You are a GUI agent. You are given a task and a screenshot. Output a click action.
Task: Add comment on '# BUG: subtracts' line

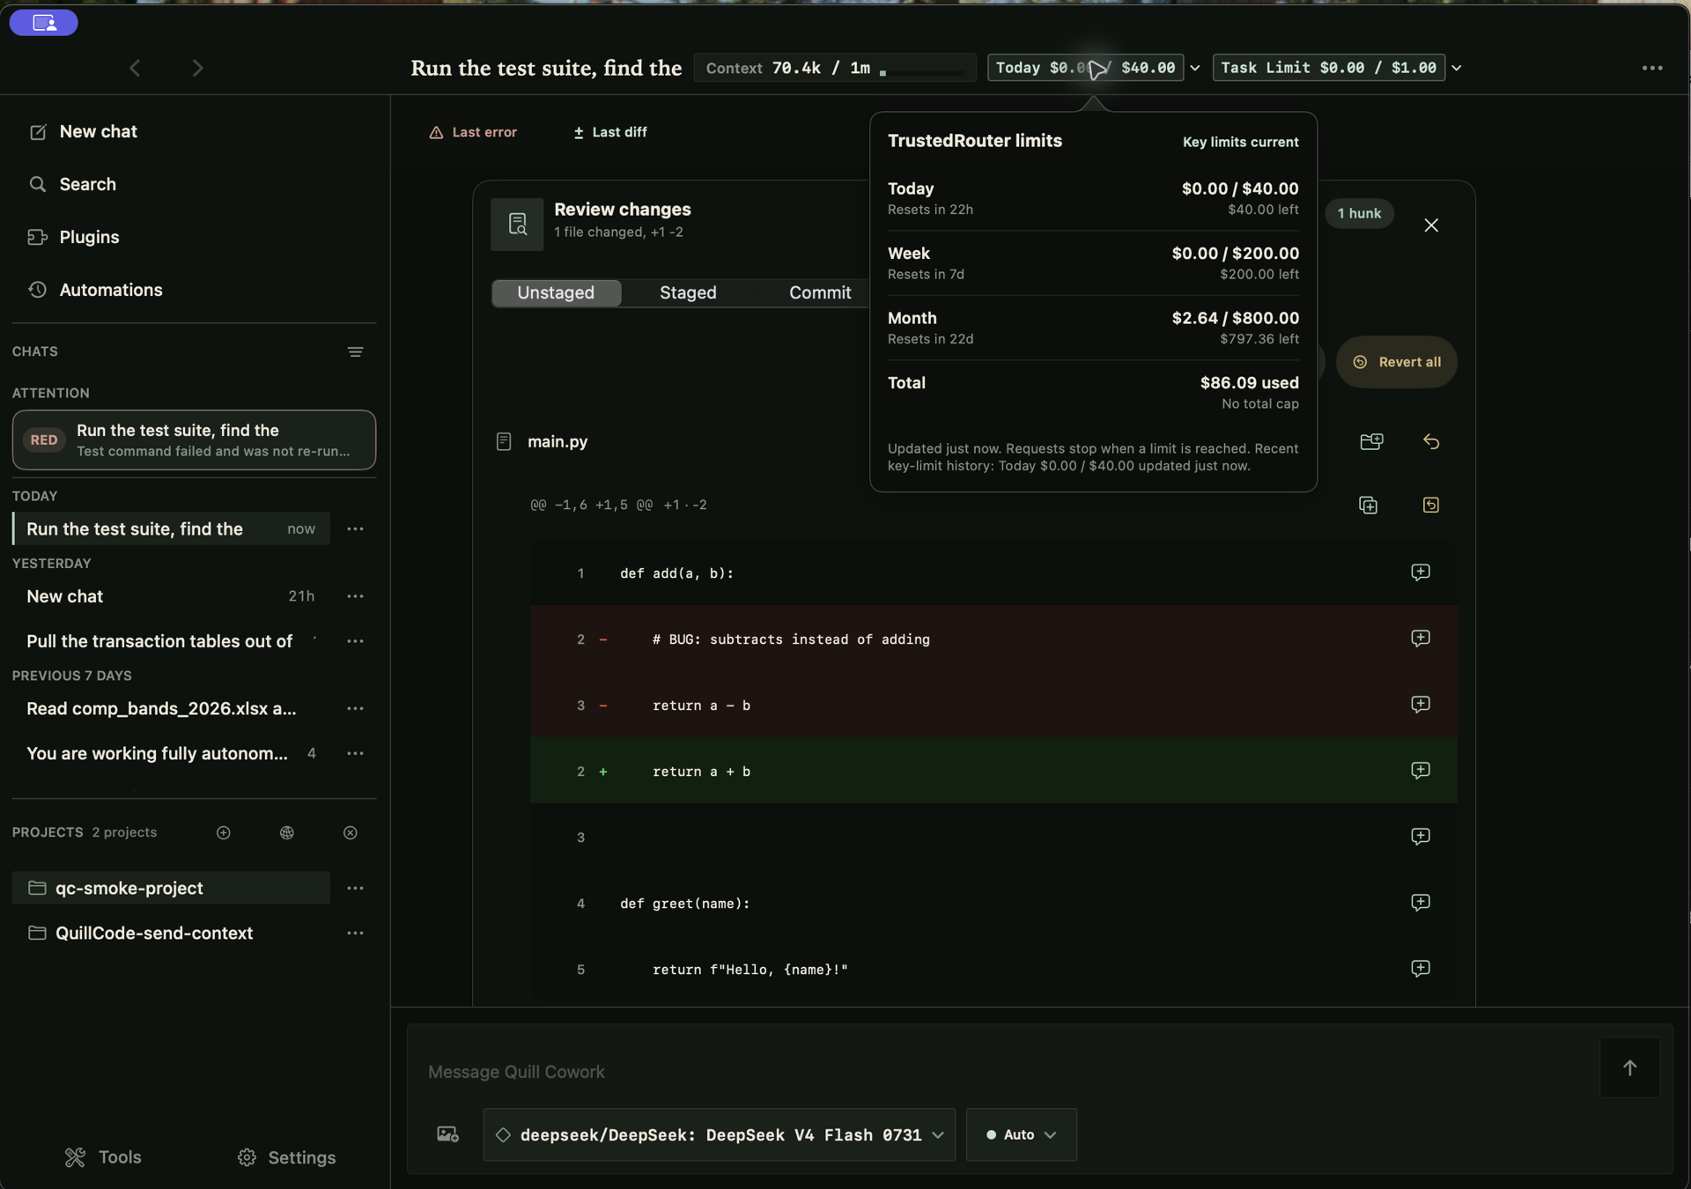[x=1421, y=639]
